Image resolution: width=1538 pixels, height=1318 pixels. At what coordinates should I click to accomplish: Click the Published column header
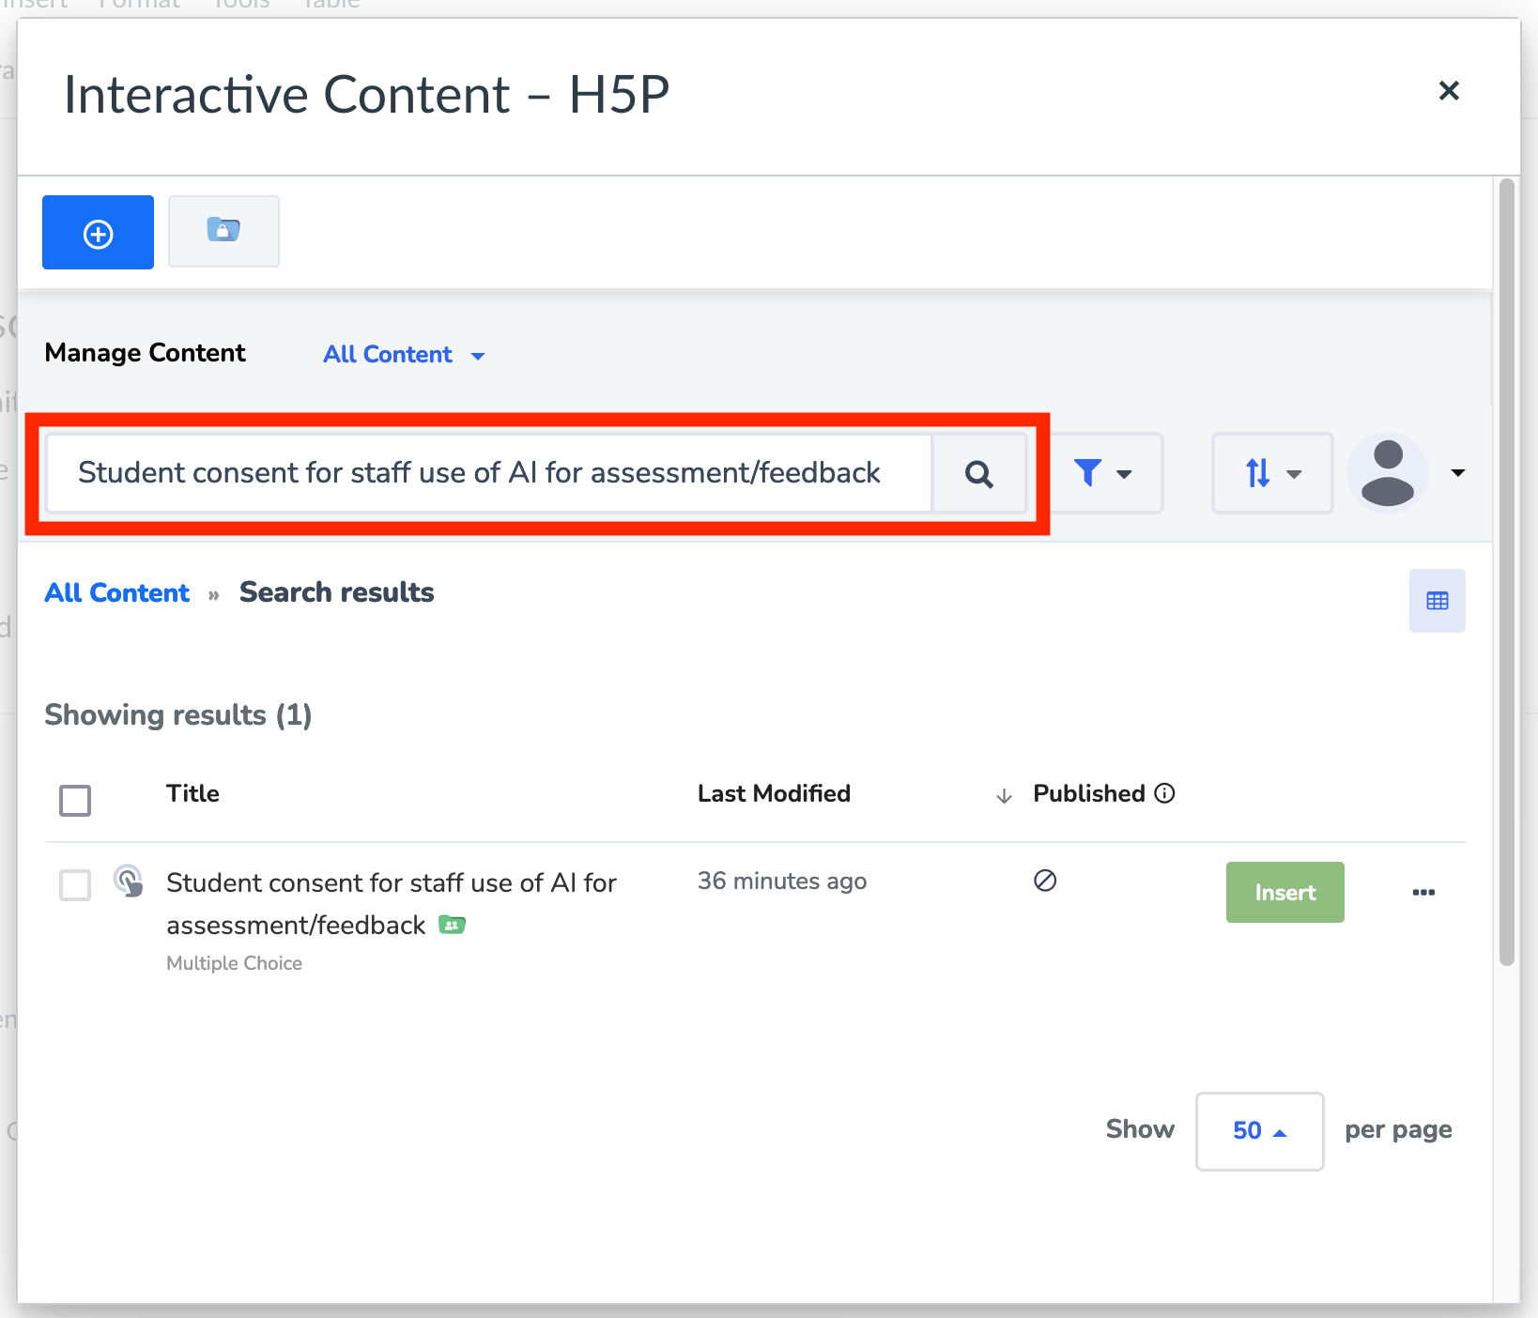(x=1089, y=793)
